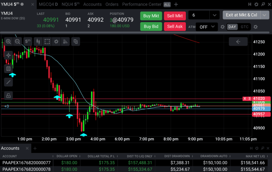Click the 40957 order price label
Image resolution: width=272 pixels, height=172 pixels.
point(261,114)
